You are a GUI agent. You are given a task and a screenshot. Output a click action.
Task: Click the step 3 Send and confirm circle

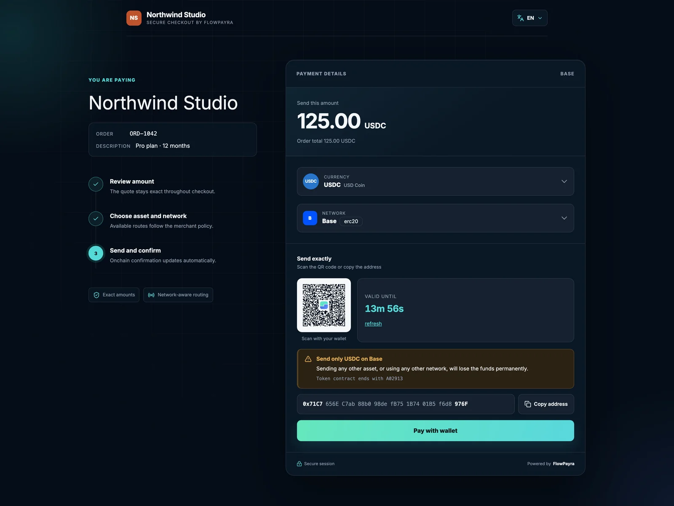(x=96, y=253)
